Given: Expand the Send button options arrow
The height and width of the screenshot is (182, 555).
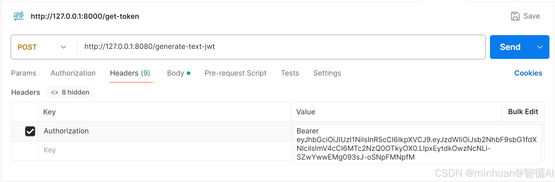Looking at the screenshot, I should tap(540, 47).
